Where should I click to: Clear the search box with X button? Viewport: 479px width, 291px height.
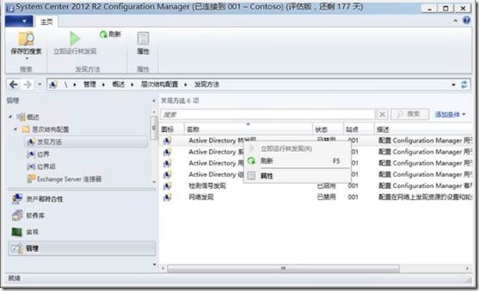[381, 115]
